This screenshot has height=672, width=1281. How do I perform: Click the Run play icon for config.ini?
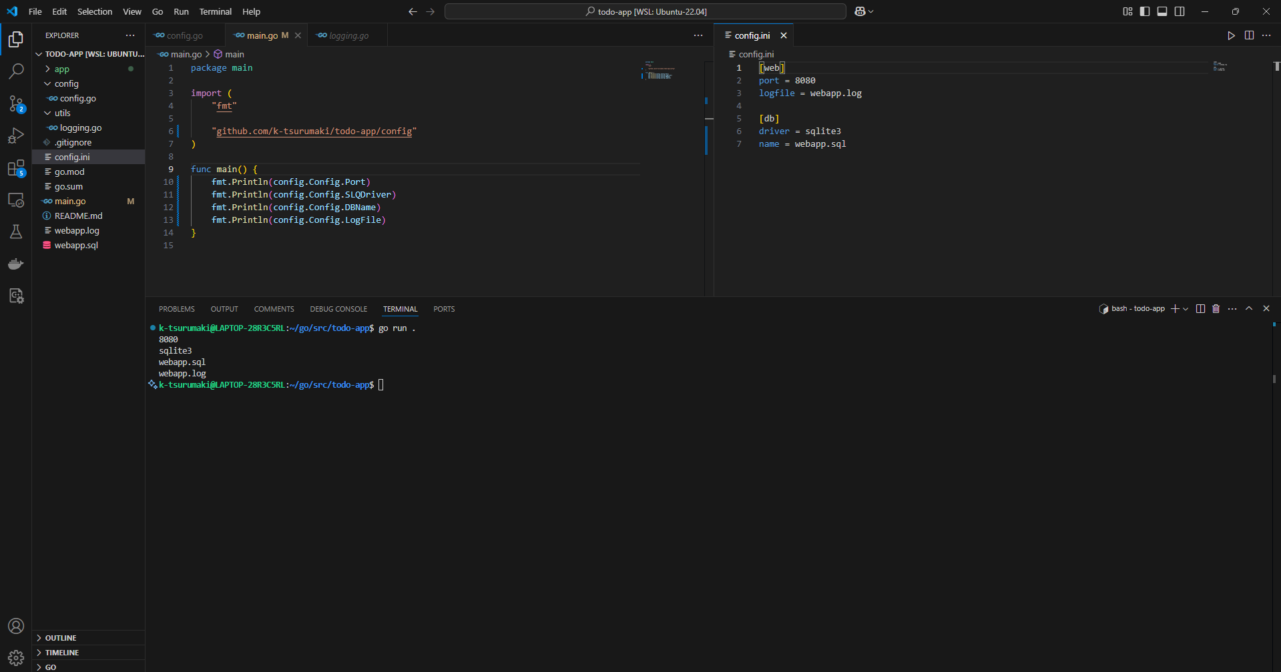point(1231,35)
